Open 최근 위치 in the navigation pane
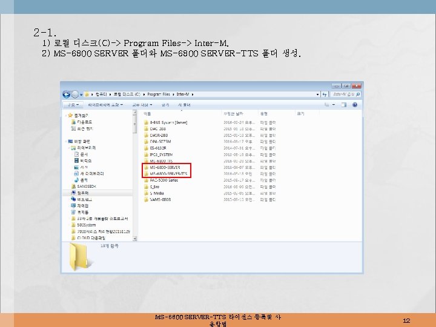436x327 pixels. (x=85, y=128)
